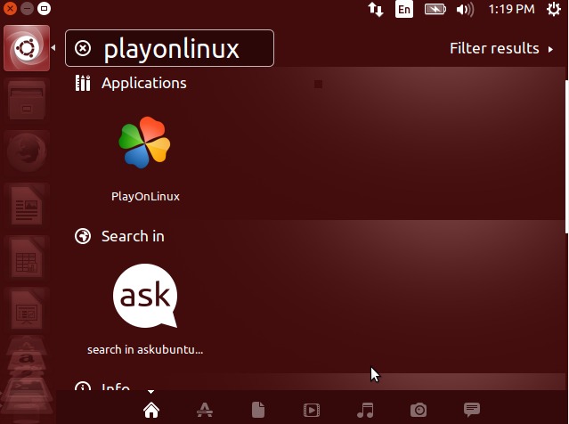Screen dimensions: 569x424
Task: Open LibreOffice Writer from the launcher
Action: pos(27,204)
